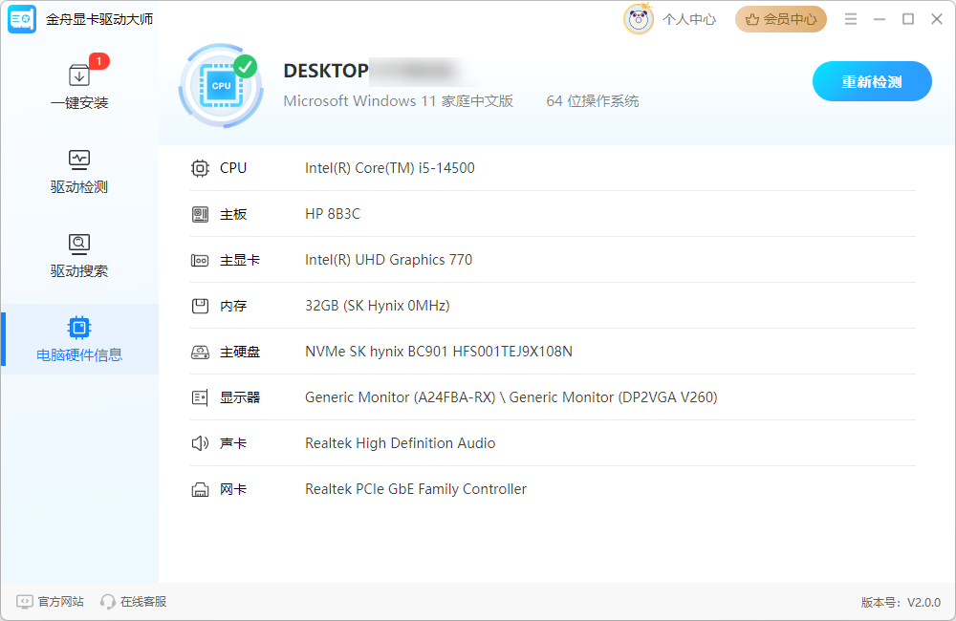956x621 pixels.
Task: Click the 驱动检测 monitor pulse icon
Action: click(79, 160)
